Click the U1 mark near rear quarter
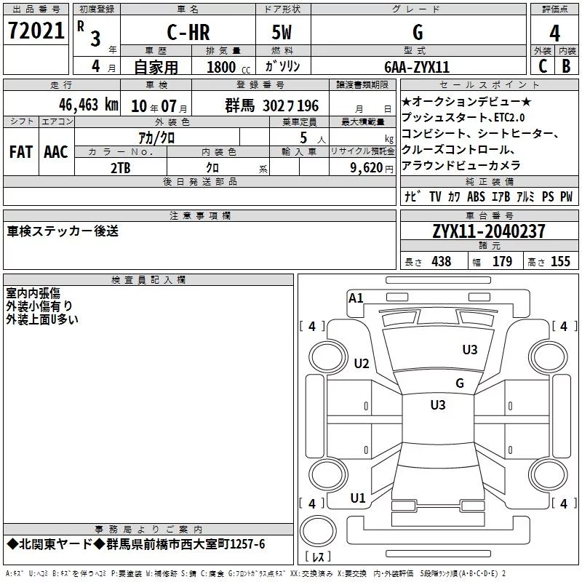Viewport: 582px width, 582px height. coord(358,498)
